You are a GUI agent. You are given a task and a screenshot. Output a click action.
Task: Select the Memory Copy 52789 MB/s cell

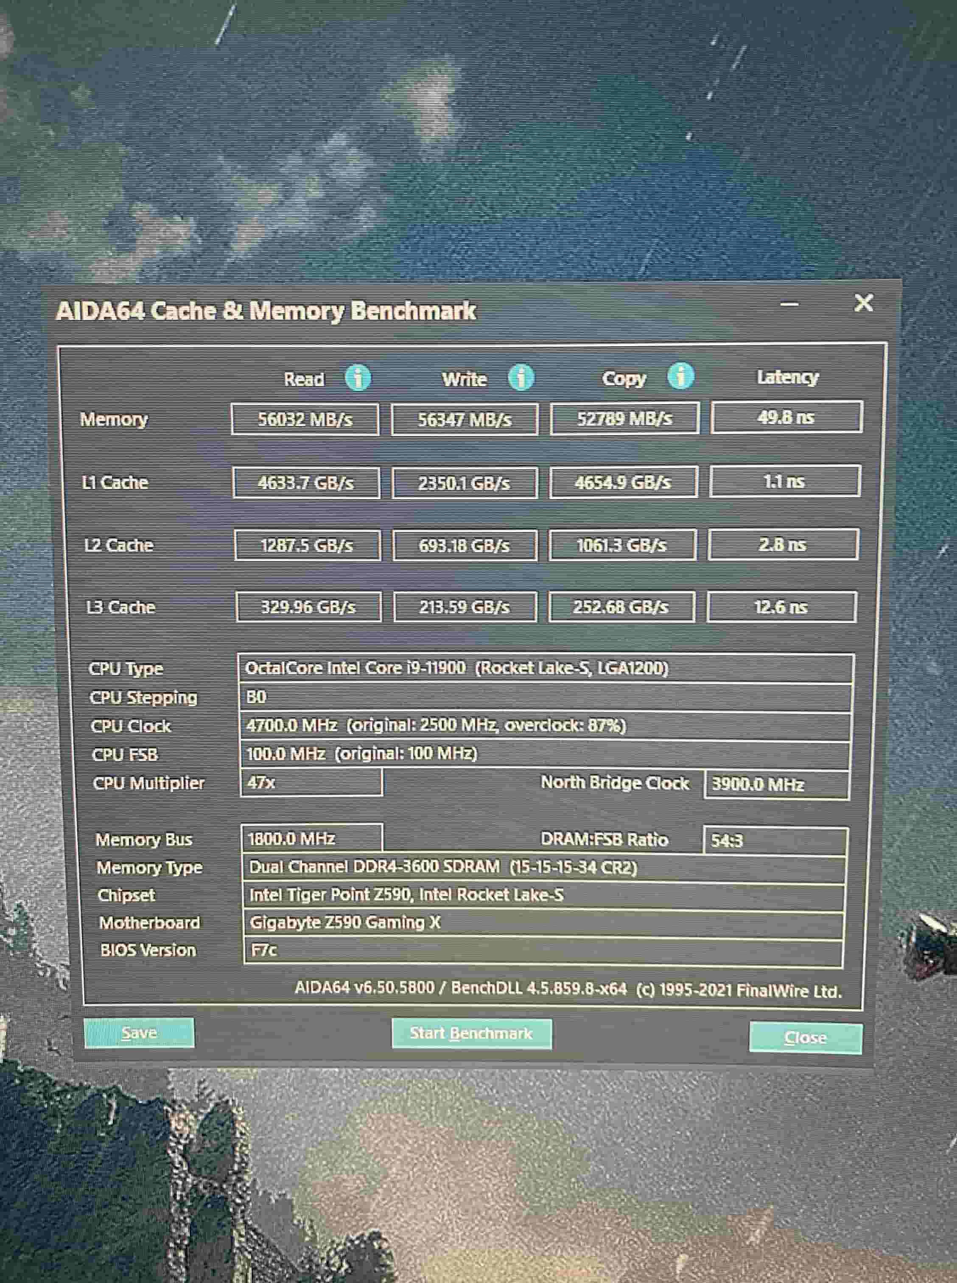624,418
